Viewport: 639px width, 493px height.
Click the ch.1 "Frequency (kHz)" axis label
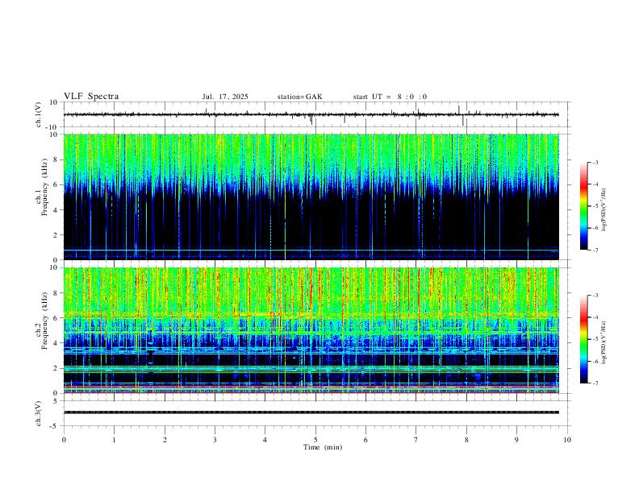[x=44, y=188]
